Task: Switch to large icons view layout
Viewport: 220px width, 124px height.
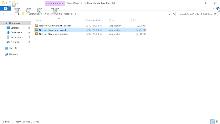Action: coord(217,122)
